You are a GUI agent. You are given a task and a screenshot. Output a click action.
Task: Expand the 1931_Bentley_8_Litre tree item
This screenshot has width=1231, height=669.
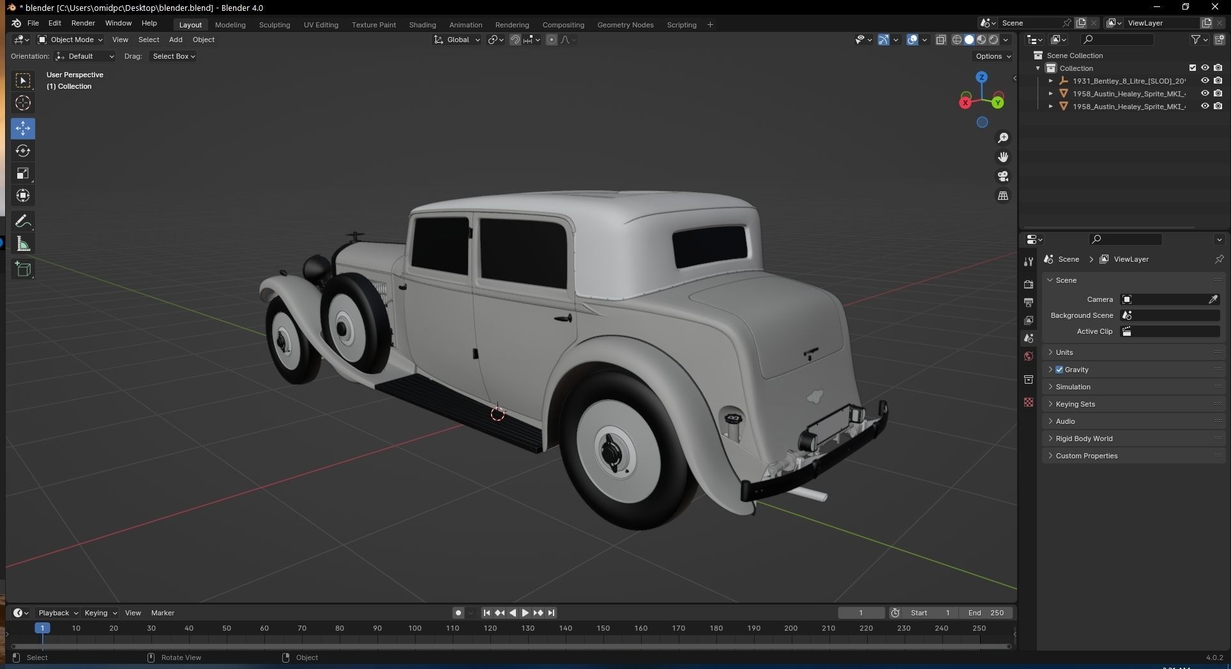pyautogui.click(x=1051, y=81)
